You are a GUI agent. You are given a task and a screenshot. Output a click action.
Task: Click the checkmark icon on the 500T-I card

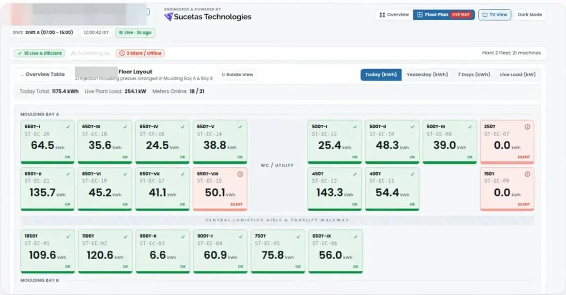(356, 126)
